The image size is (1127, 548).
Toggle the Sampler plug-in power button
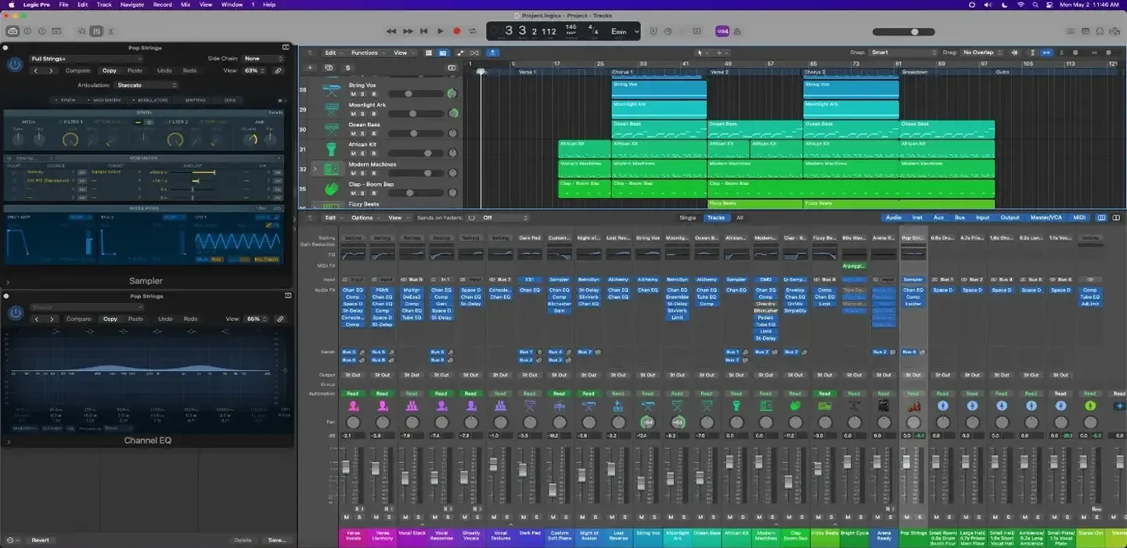[14, 64]
